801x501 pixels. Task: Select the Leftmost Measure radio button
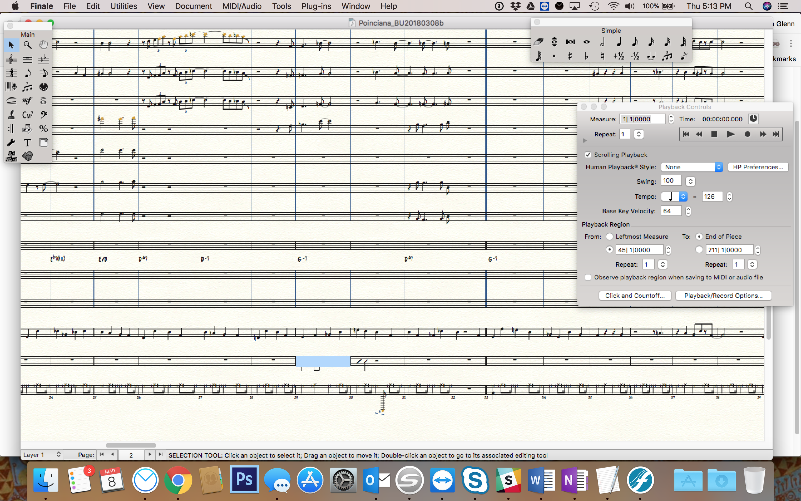click(x=609, y=237)
